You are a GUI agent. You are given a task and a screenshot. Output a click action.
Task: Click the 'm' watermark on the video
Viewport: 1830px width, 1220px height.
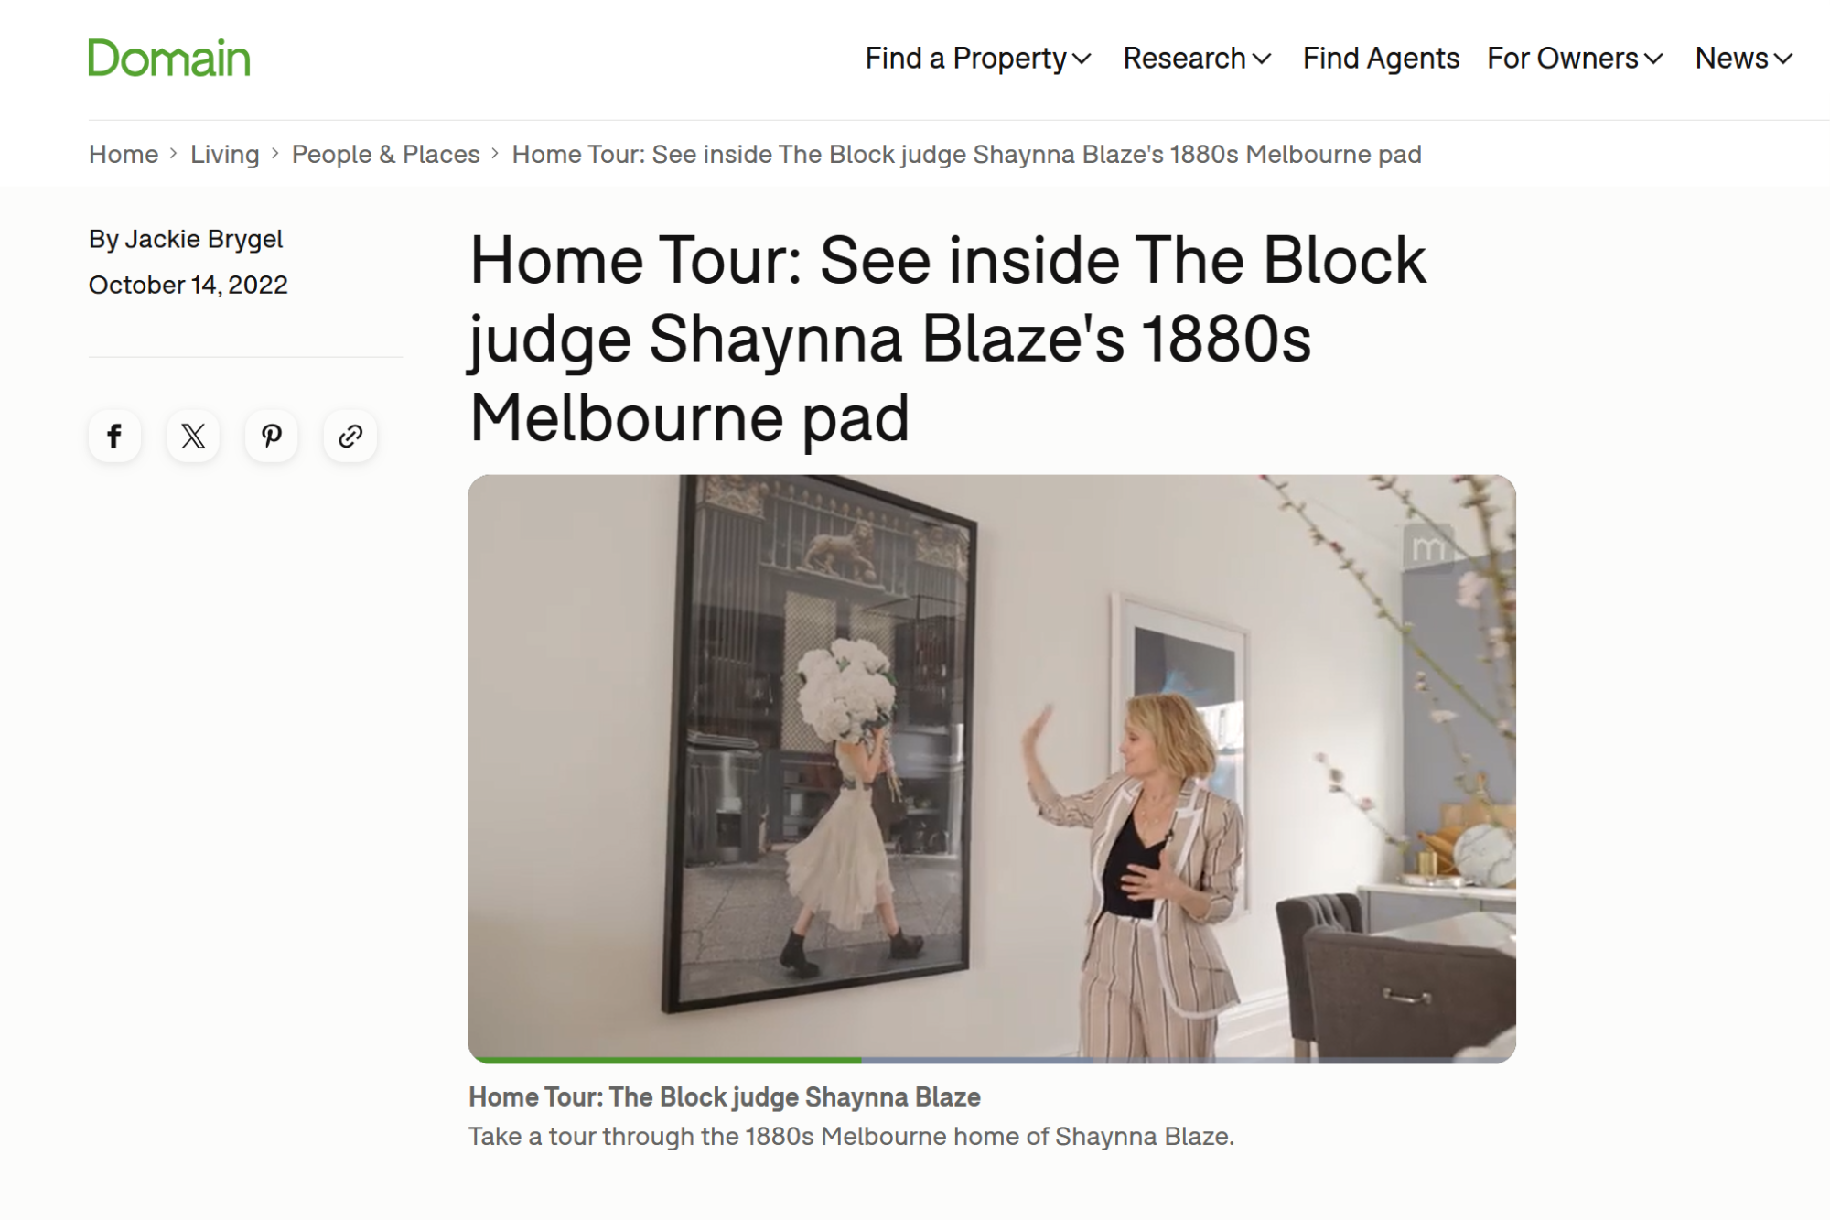click(1428, 548)
